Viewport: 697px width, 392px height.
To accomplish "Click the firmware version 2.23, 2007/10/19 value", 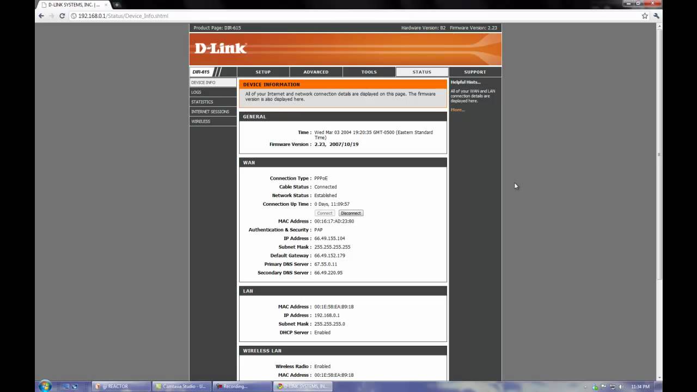I will pyautogui.click(x=336, y=144).
